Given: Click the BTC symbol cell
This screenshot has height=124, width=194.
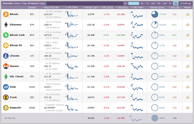Looking at the screenshot, I should pyautogui.click(x=32, y=14).
